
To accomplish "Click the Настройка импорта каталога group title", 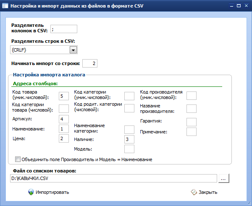I will 49,75.
